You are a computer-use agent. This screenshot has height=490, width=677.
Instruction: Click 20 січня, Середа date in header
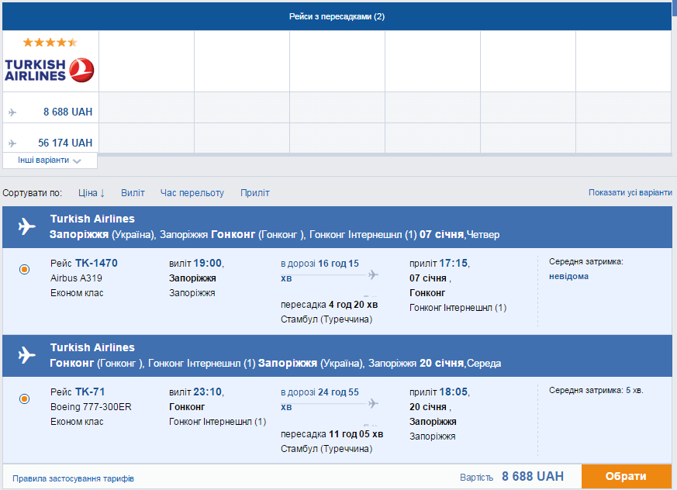[460, 363]
